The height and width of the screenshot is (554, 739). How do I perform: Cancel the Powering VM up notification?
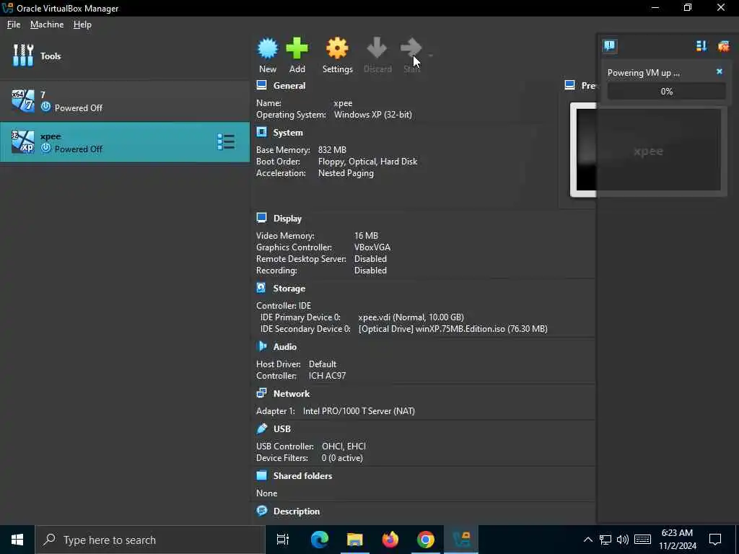point(720,71)
